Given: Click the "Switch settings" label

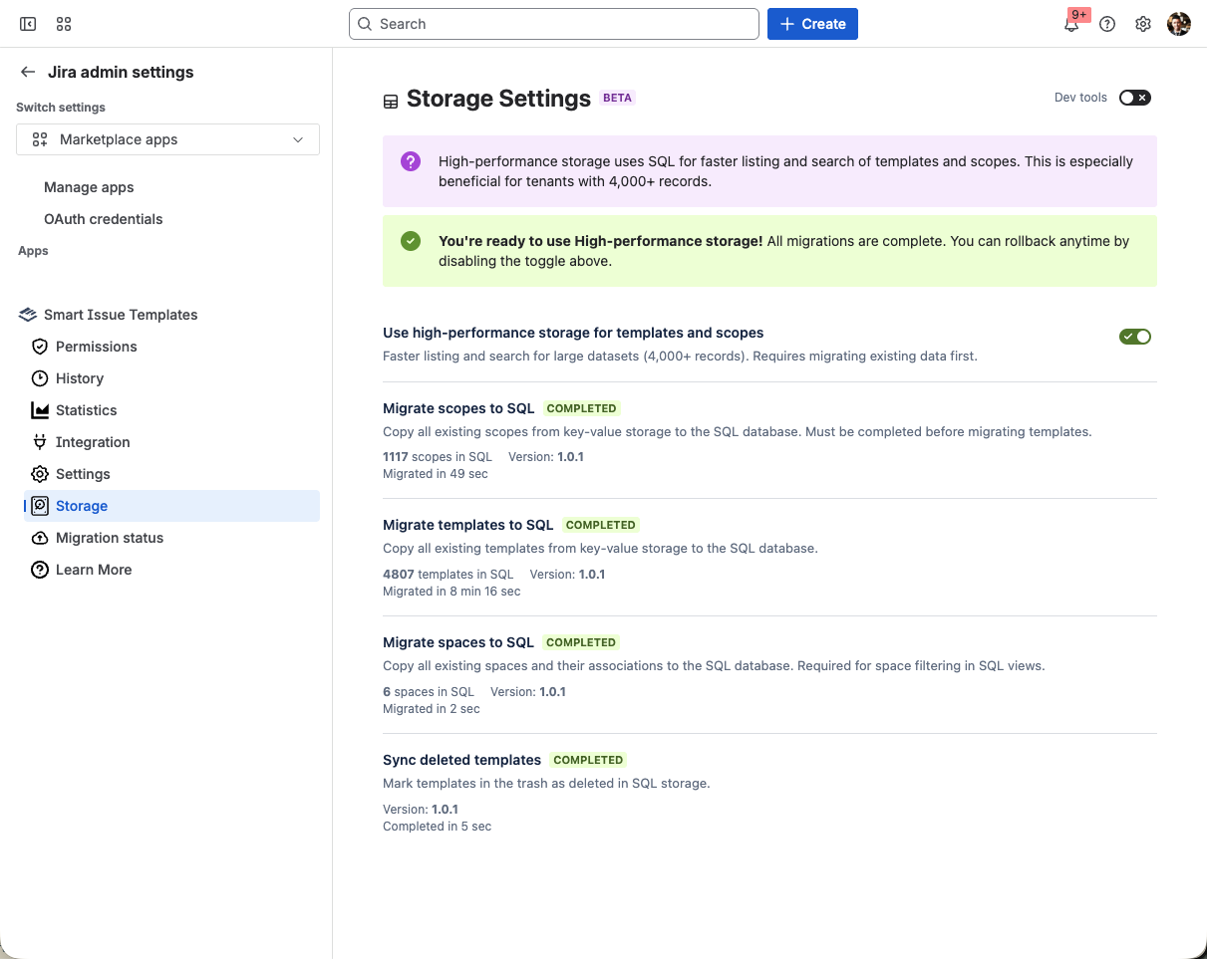Looking at the screenshot, I should pos(61,108).
